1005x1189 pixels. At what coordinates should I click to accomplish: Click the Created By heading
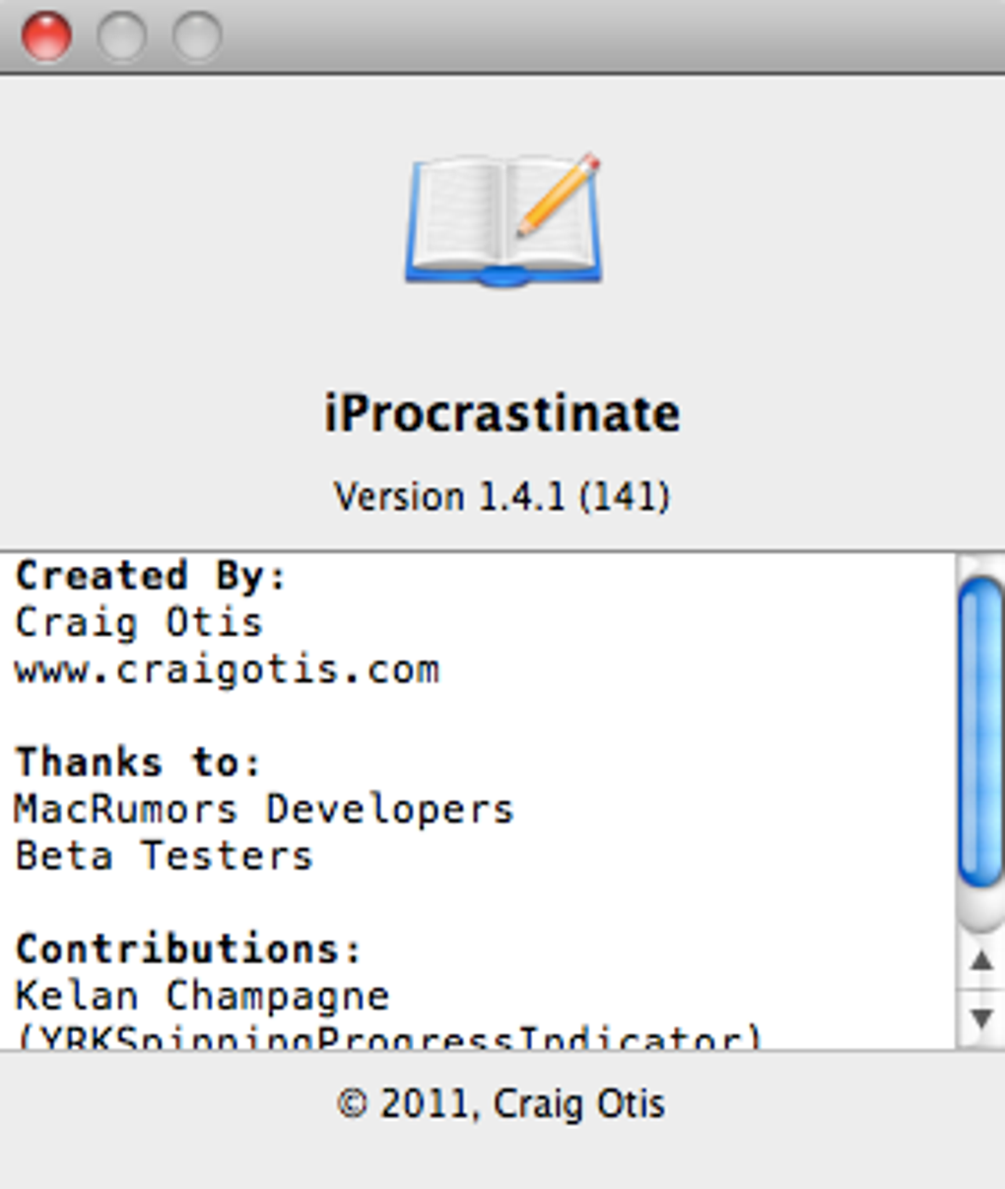click(151, 576)
